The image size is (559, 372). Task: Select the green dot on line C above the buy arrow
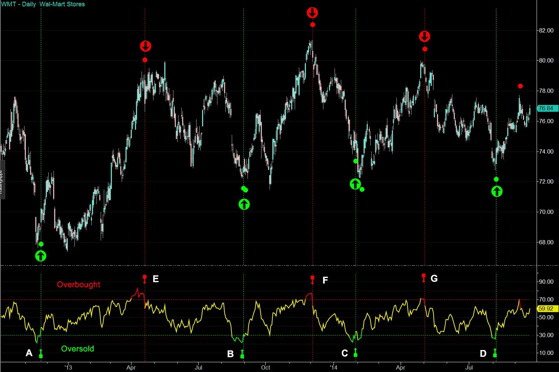pyautogui.click(x=356, y=161)
